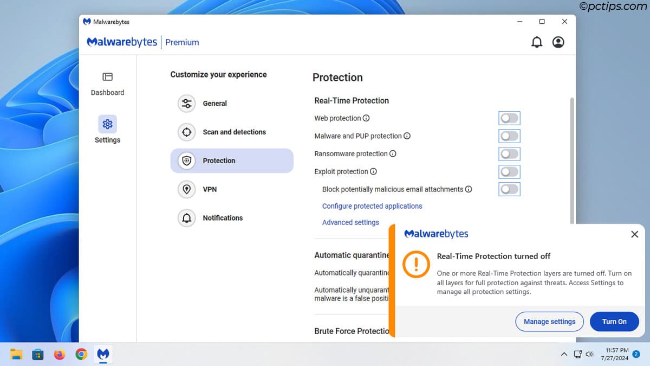Open the VPN settings section
The width and height of the screenshot is (650, 366).
[x=210, y=189]
